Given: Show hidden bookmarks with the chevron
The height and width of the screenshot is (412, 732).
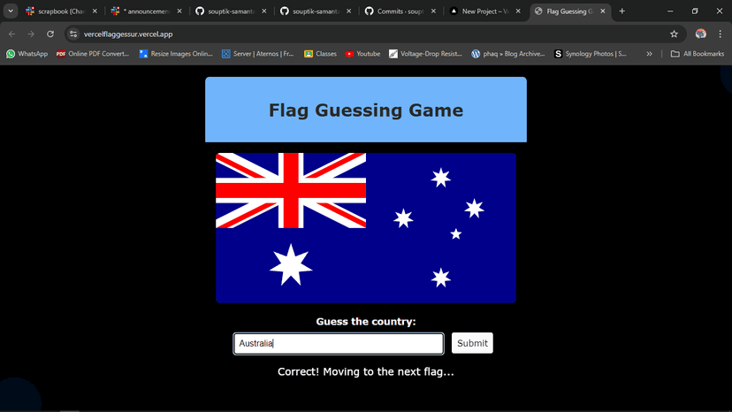Looking at the screenshot, I should pos(649,54).
